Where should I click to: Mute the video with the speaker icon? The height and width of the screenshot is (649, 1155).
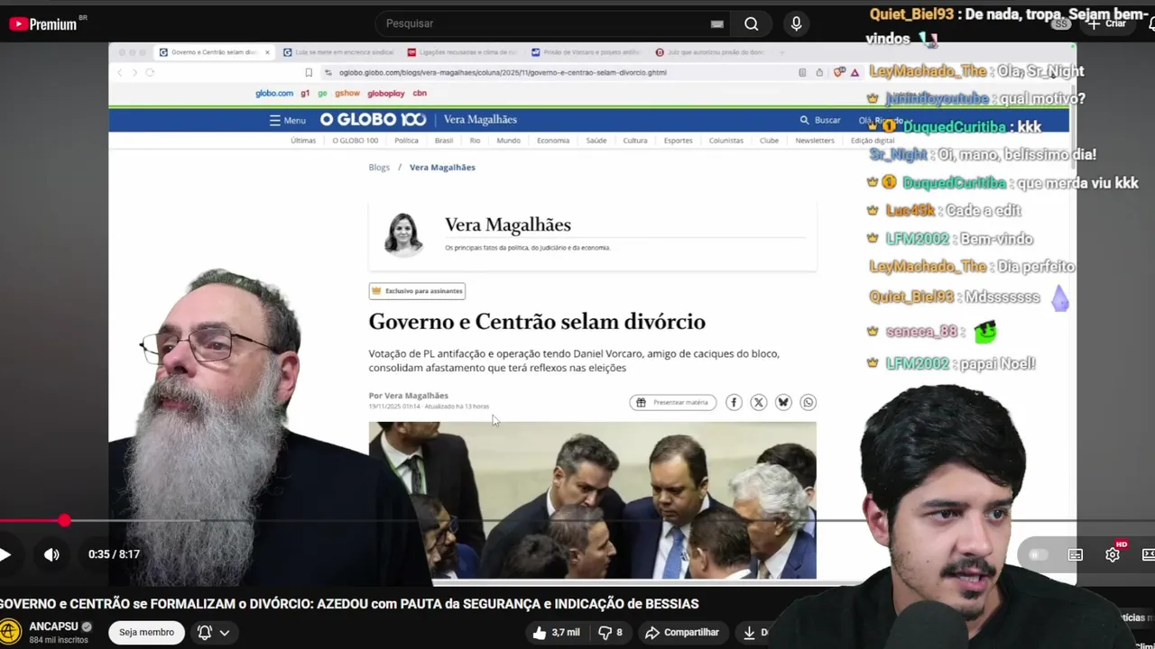[51, 554]
